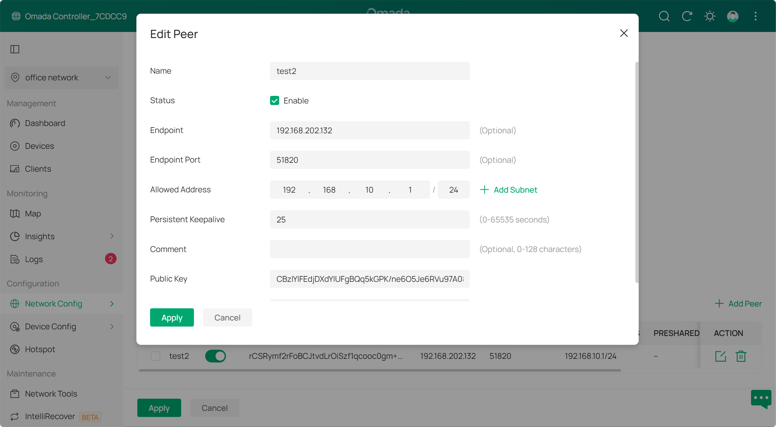Expand the Insights submenu chevron
Screen dimensions: 776x427
(x=112, y=236)
